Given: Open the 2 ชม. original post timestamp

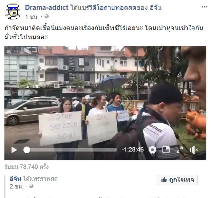Looking at the screenshot, I should click(16, 186).
